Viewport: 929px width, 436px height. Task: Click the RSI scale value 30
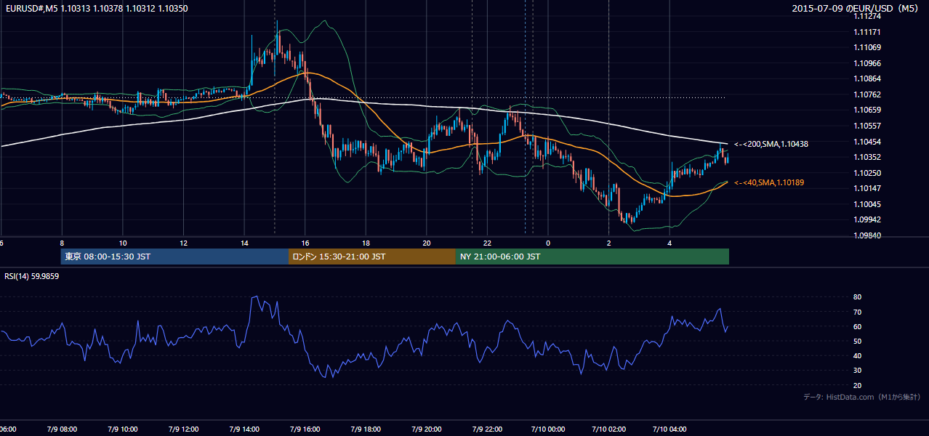pos(857,371)
